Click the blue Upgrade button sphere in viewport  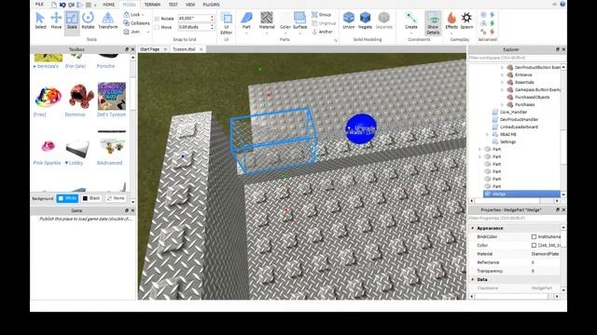pyautogui.click(x=361, y=129)
